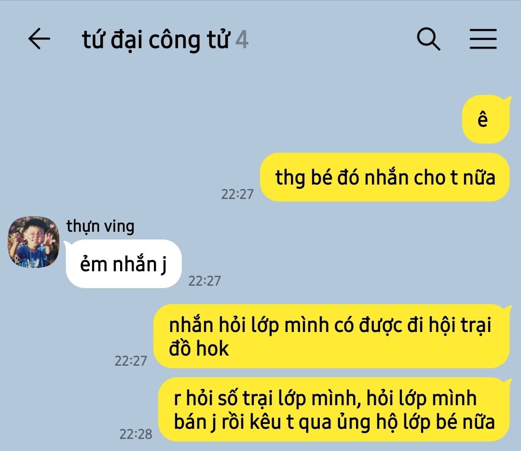Screen dimensions: 521x451
Task: Tap 22:27 timestamp beside hội trại message
Action: [x=131, y=361]
